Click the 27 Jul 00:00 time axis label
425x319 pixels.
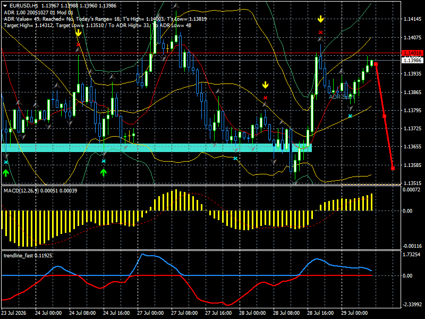click(x=150, y=313)
